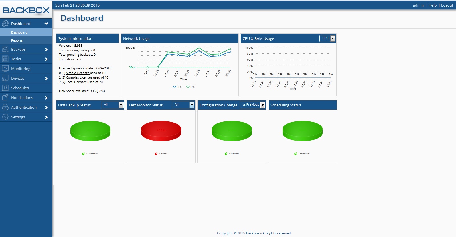456x237 pixels.
Task: Toggle the Critical legend entry in monitor chart
Action: click(x=161, y=154)
